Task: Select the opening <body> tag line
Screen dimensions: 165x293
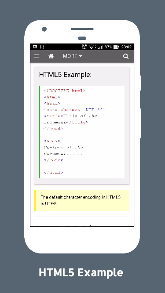Action: pyautogui.click(x=52, y=141)
